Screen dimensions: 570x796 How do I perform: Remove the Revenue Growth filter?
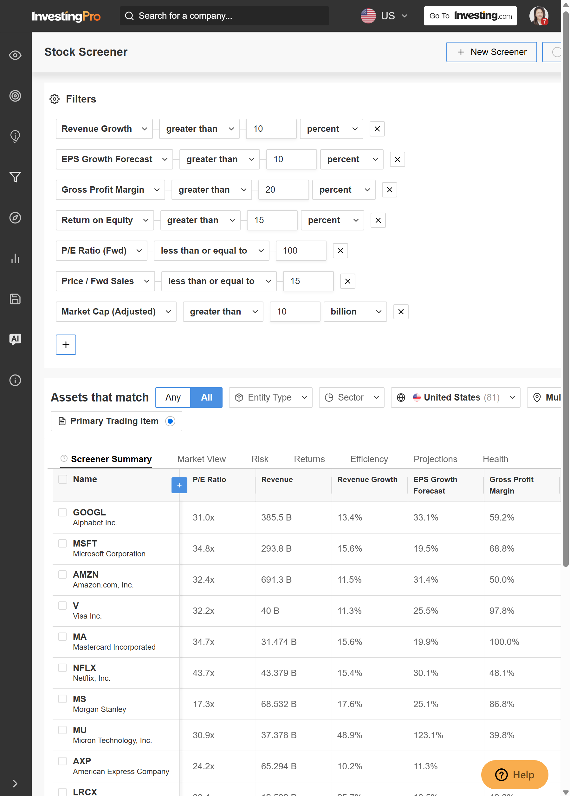pyautogui.click(x=377, y=129)
